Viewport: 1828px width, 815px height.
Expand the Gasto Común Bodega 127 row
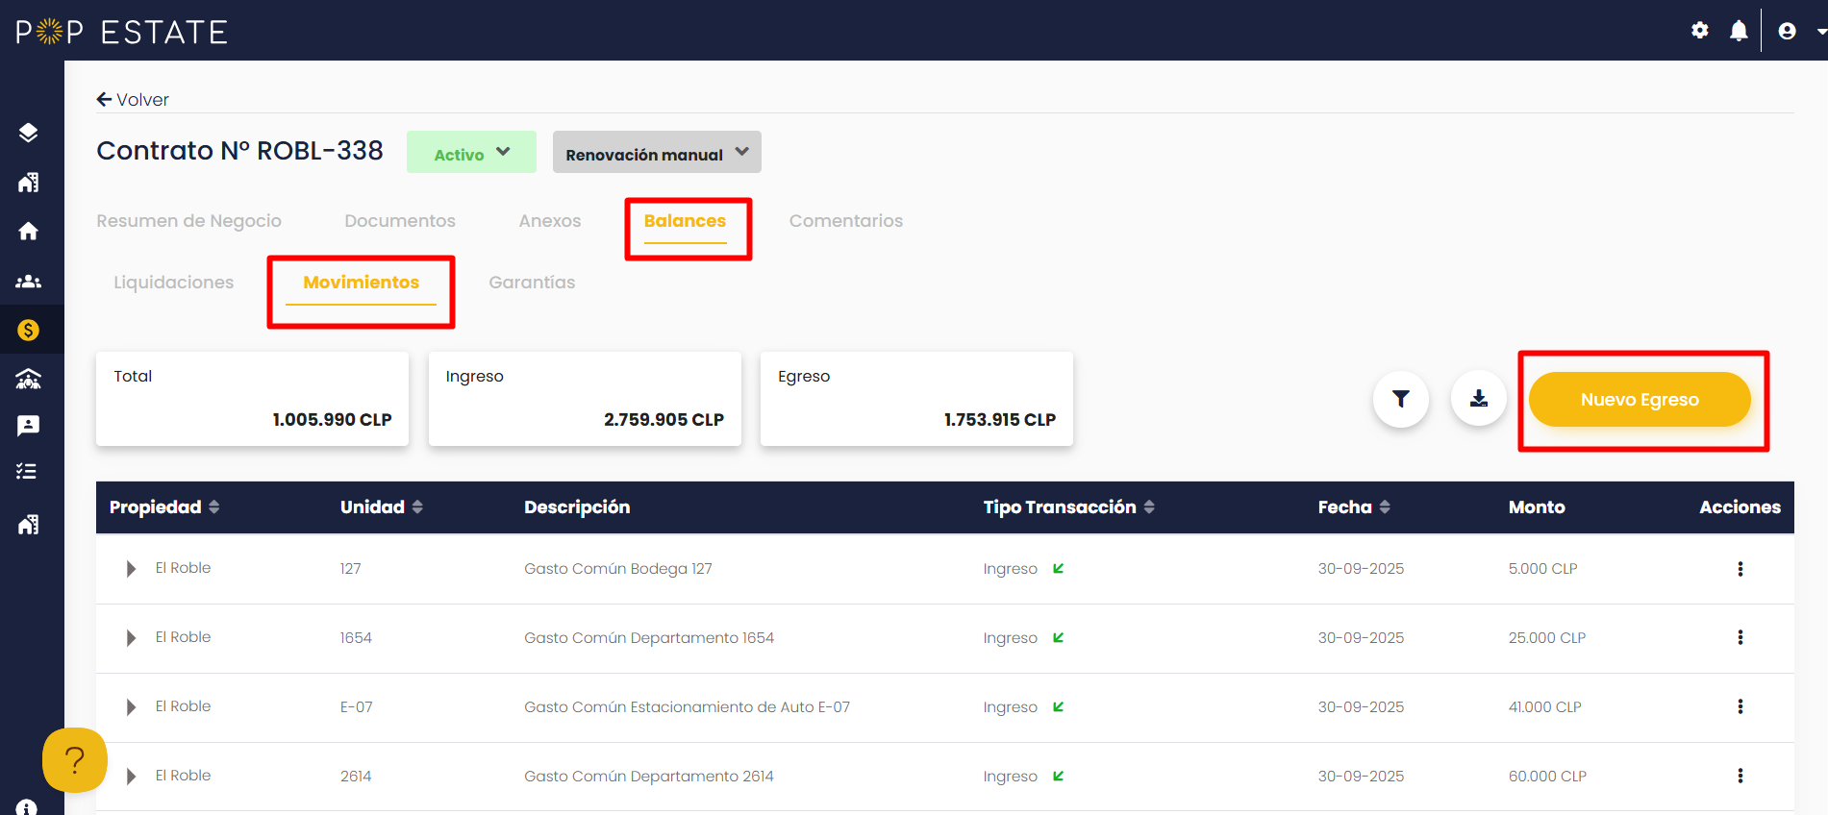coord(131,569)
